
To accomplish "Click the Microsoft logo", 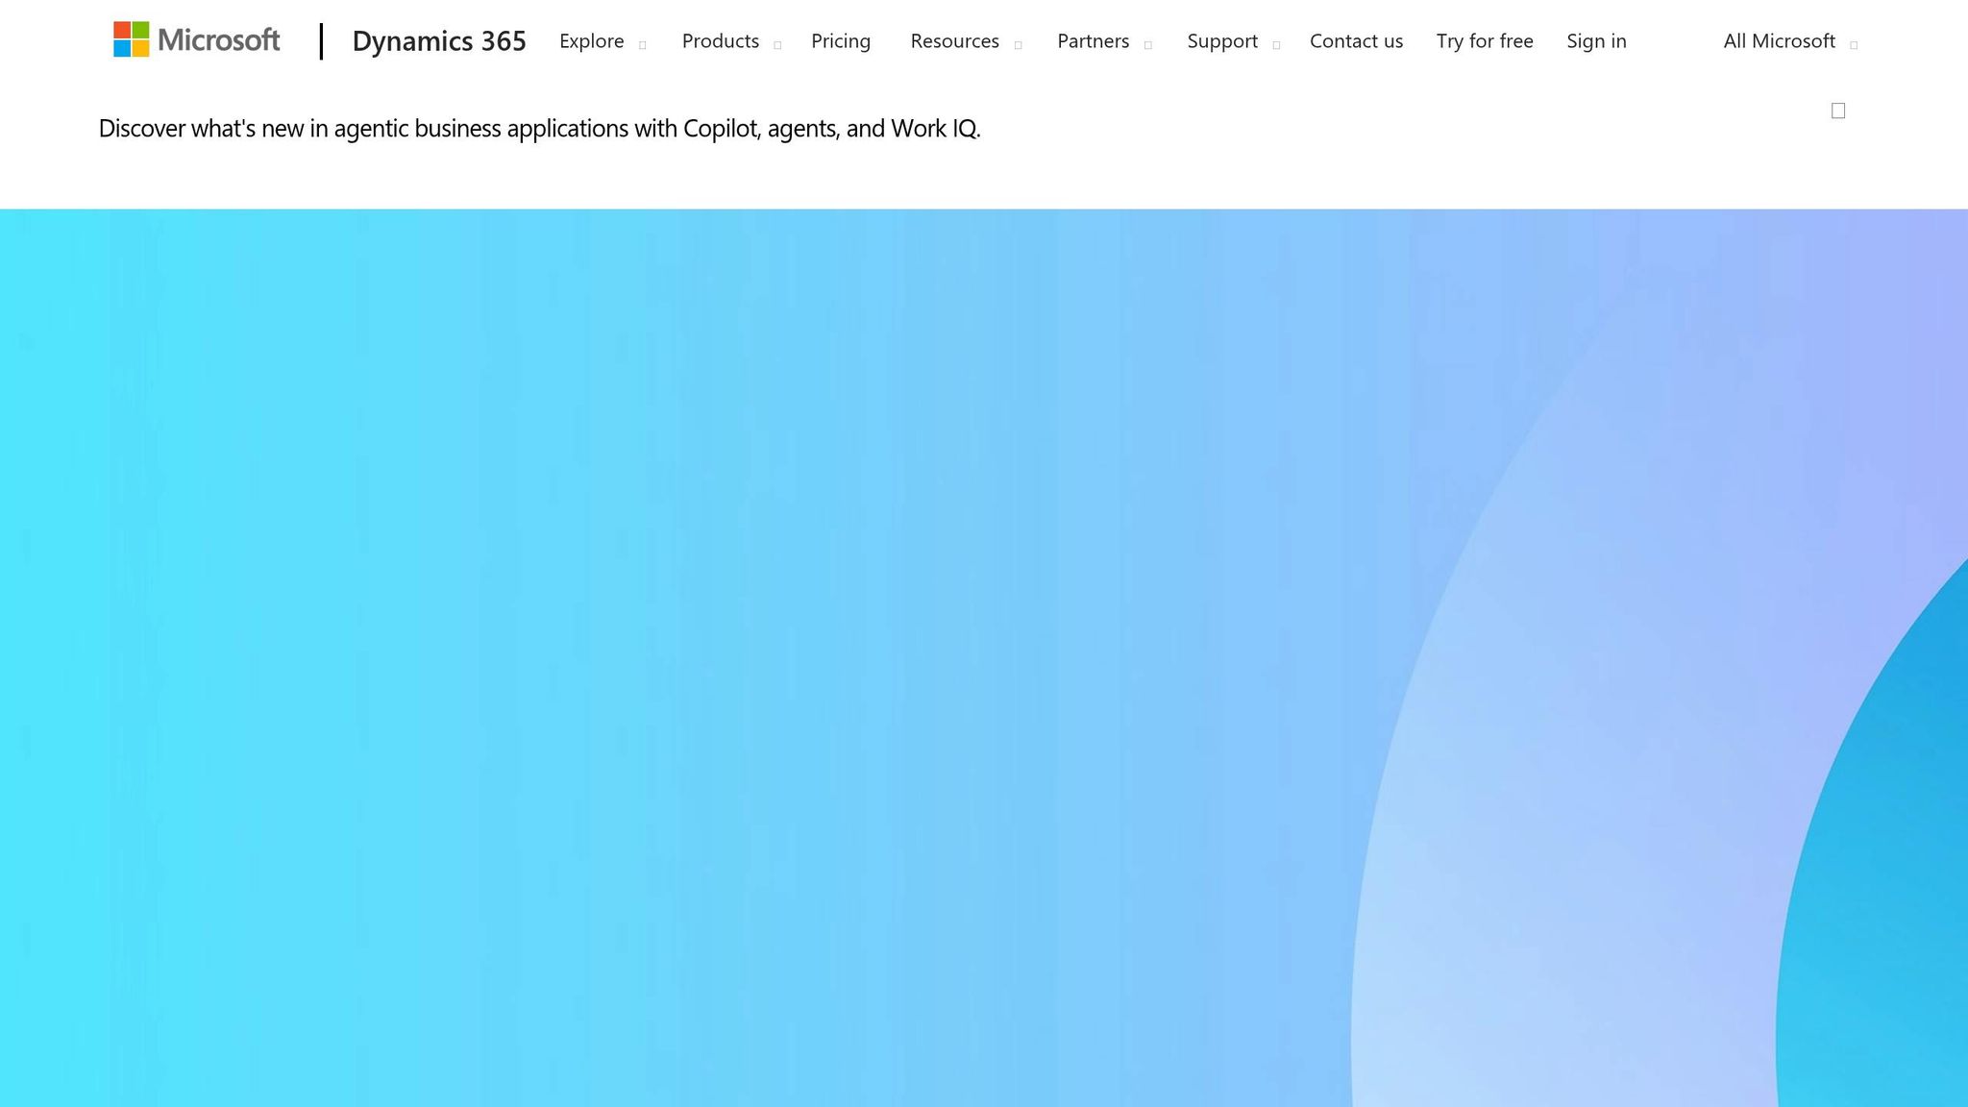I will [x=196, y=40].
